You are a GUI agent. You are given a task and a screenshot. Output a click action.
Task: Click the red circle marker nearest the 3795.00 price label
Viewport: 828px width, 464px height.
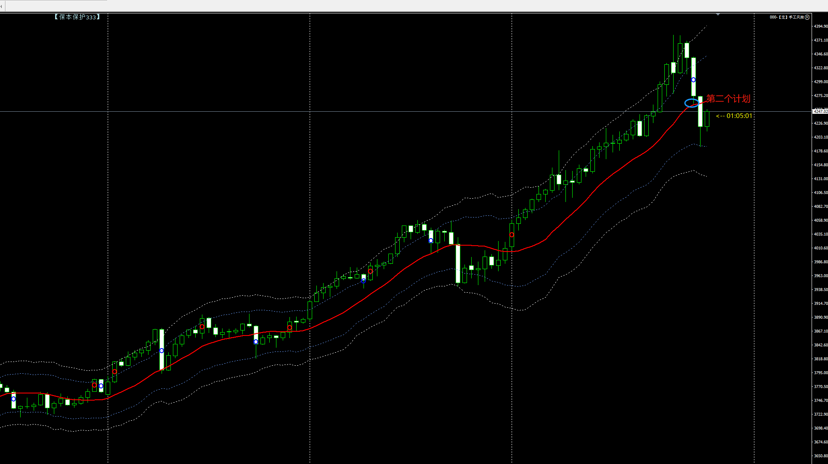click(114, 372)
